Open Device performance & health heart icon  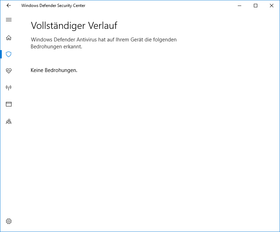pyautogui.click(x=9, y=71)
